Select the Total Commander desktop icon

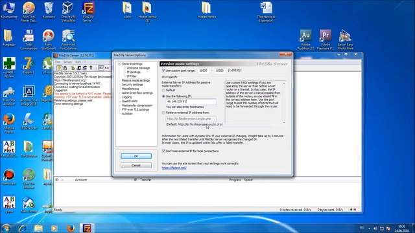pyautogui.click(x=29, y=39)
